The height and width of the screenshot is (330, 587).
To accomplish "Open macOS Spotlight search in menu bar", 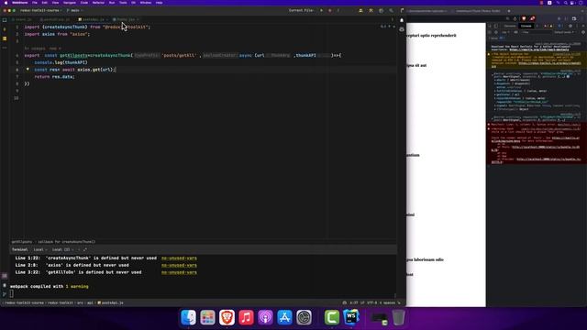I will coord(565,3).
